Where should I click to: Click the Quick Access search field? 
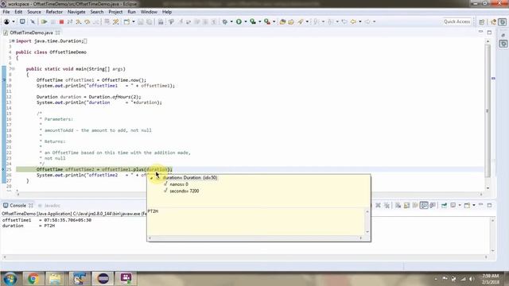tap(457, 21)
